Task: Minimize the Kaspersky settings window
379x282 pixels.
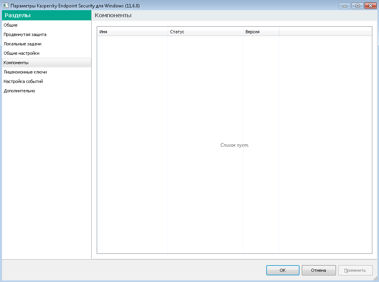Action: (x=345, y=5)
